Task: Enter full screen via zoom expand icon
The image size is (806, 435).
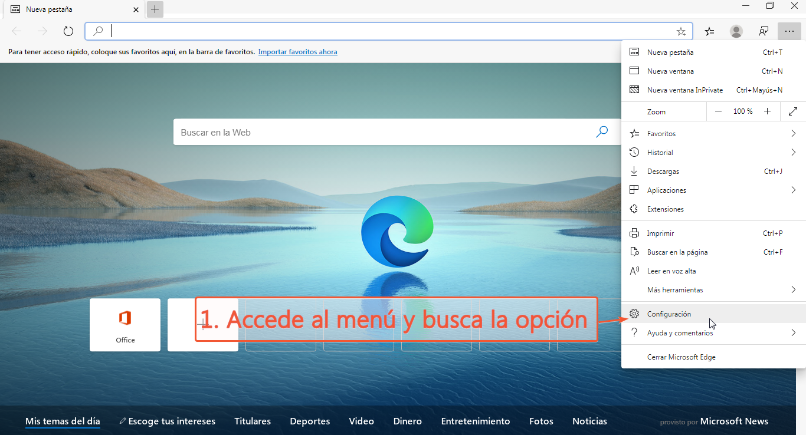Action: tap(793, 111)
